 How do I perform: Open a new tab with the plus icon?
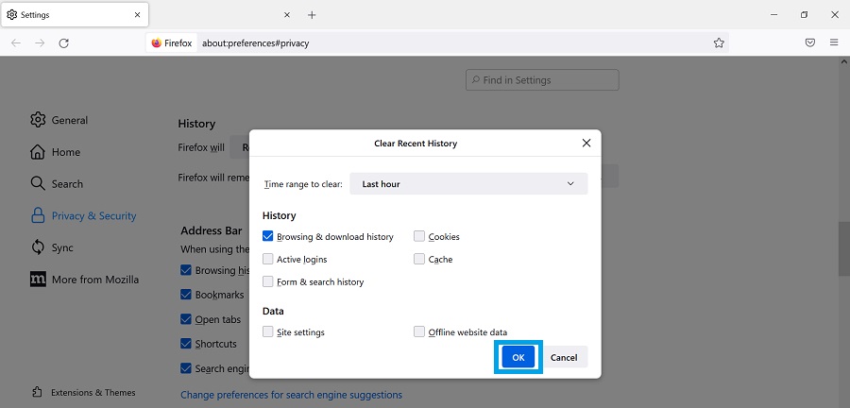pos(312,15)
